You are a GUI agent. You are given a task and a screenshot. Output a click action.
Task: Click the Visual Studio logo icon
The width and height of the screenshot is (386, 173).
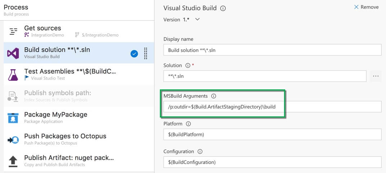point(13,53)
